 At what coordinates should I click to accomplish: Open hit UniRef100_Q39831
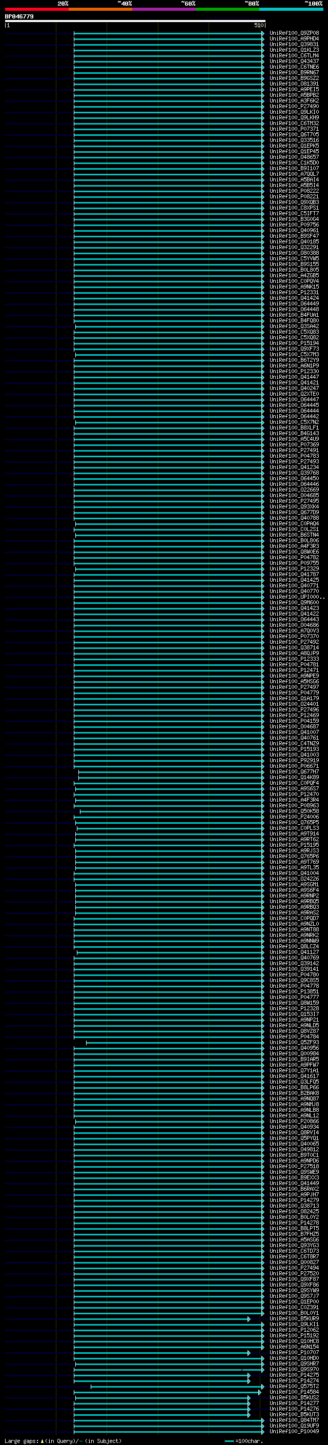[294, 44]
